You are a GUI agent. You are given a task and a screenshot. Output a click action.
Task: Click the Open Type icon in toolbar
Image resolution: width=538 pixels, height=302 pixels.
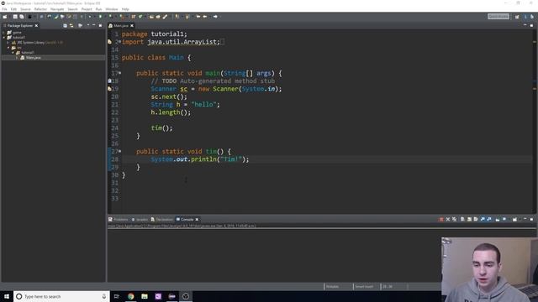click(151, 17)
